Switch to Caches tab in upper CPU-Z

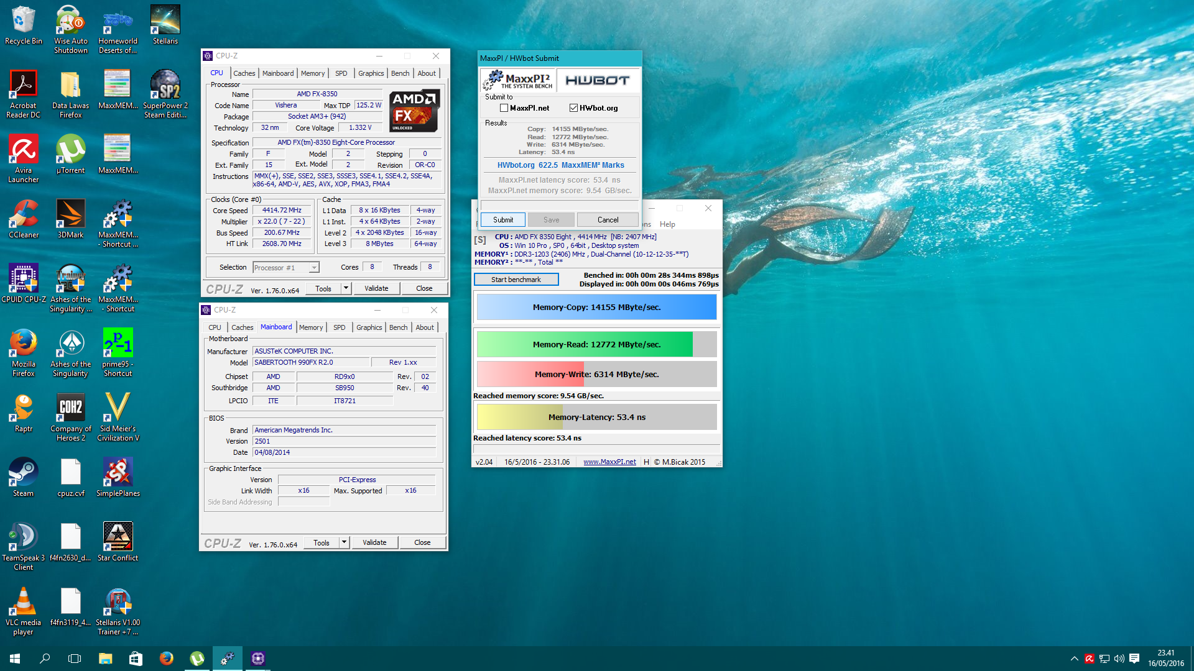pyautogui.click(x=244, y=73)
